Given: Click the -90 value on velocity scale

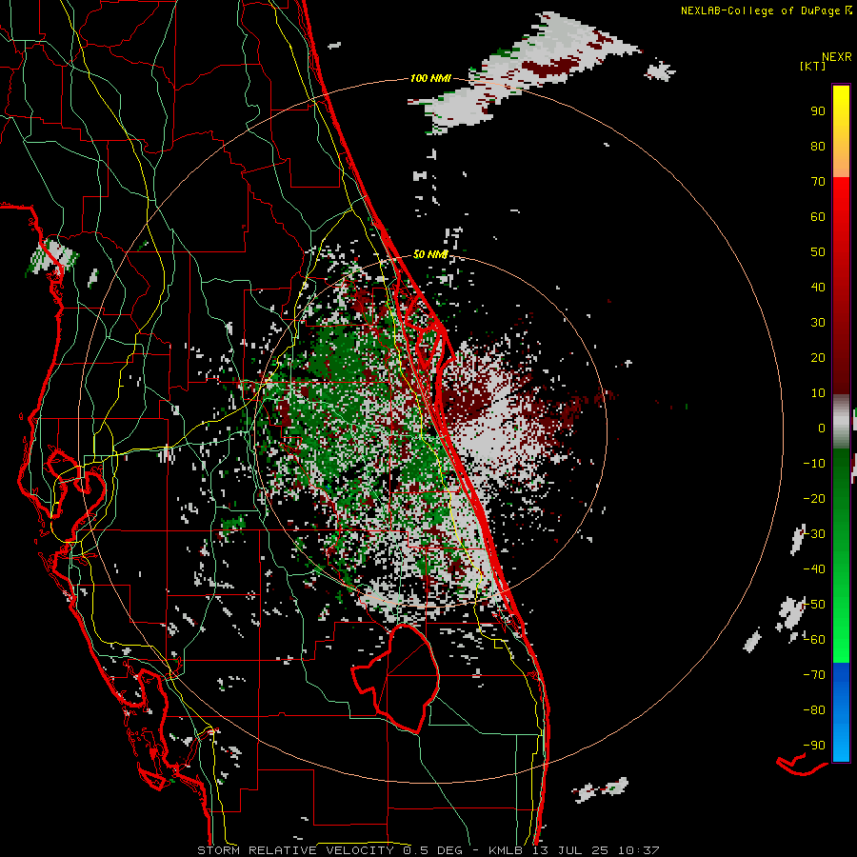Looking at the screenshot, I should point(814,746).
